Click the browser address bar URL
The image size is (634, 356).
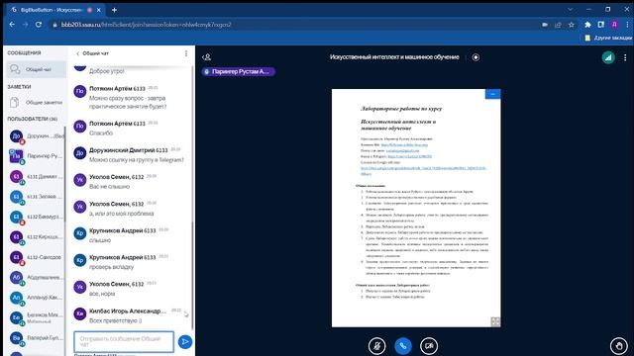pyautogui.click(x=147, y=25)
